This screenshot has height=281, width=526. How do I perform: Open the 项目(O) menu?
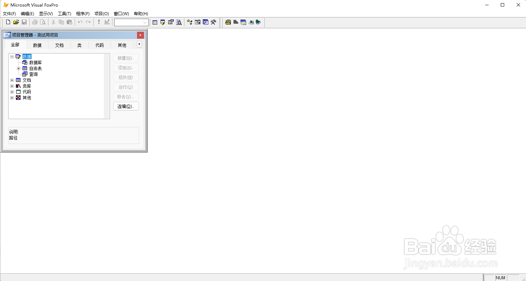pyautogui.click(x=101, y=14)
